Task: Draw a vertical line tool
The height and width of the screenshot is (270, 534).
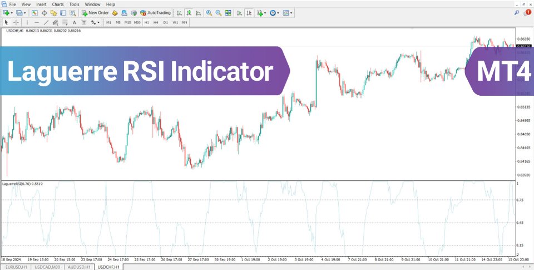Action: 27,22
